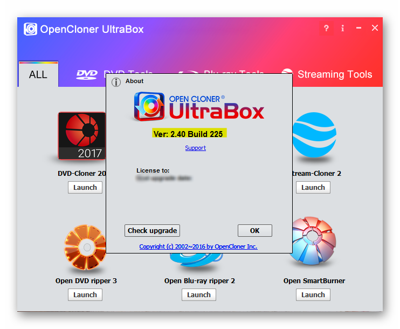Open the OpenCloner Inc. copyright link
Viewport: 400px width, 329px height.
click(x=198, y=246)
